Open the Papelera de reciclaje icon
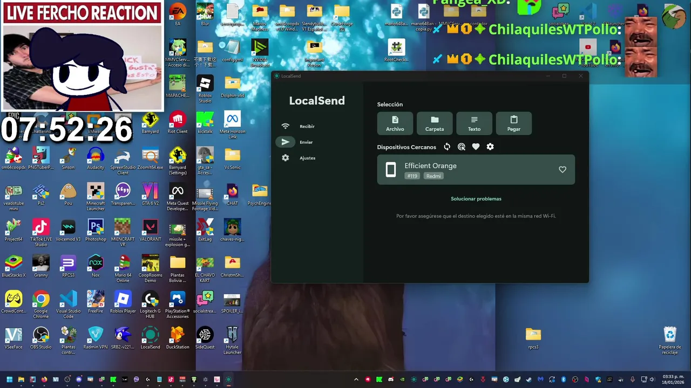This screenshot has height=388, width=691. pyautogui.click(x=670, y=341)
